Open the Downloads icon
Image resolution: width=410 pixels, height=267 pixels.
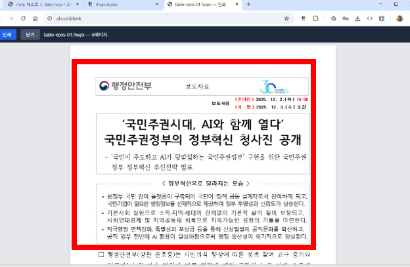tap(357, 18)
